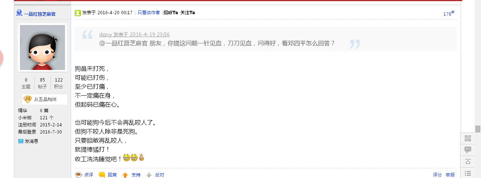Open floor number 178 link
Image resolution: width=481 pixels, height=178 pixels.
coord(449,13)
